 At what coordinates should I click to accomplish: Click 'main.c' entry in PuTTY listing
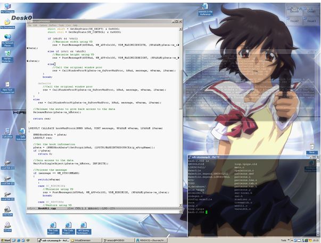point(240,167)
